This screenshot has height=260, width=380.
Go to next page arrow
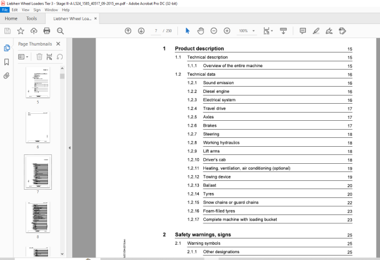pyautogui.click(x=141, y=31)
